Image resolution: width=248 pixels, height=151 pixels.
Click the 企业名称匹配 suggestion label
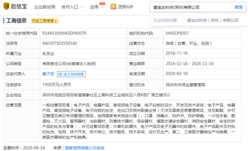tap(165, 21)
